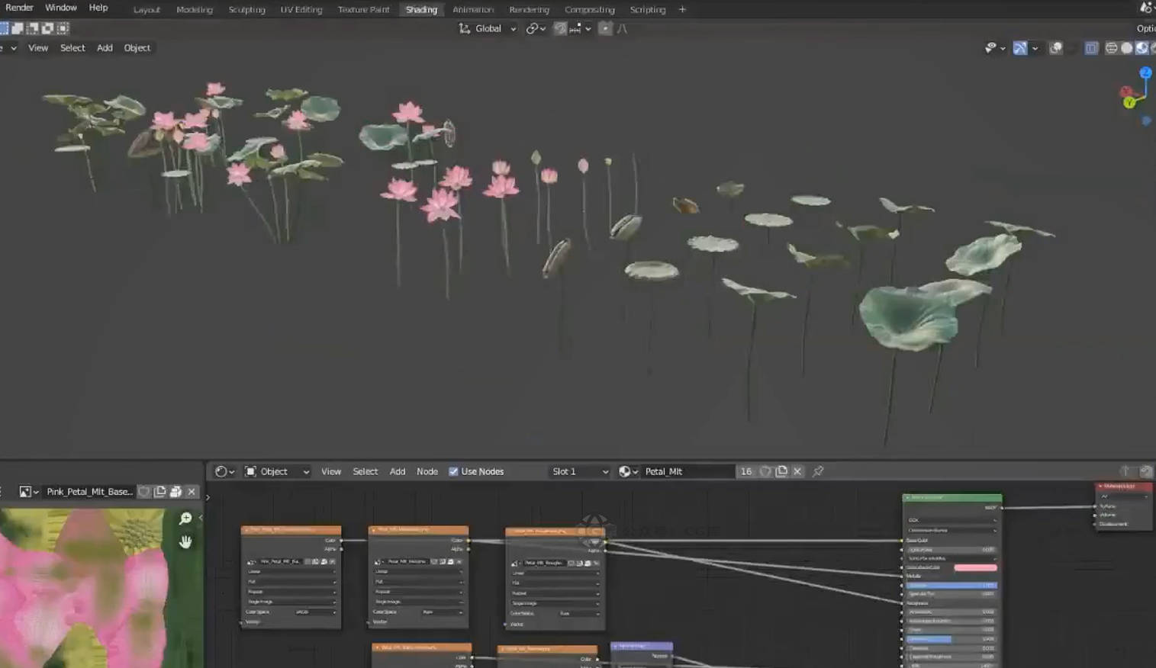The height and width of the screenshot is (668, 1156).
Task: Click the pan hand icon in image editor
Action: (x=185, y=542)
